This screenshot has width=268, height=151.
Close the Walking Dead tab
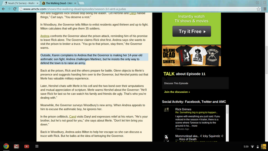click(x=75, y=3)
